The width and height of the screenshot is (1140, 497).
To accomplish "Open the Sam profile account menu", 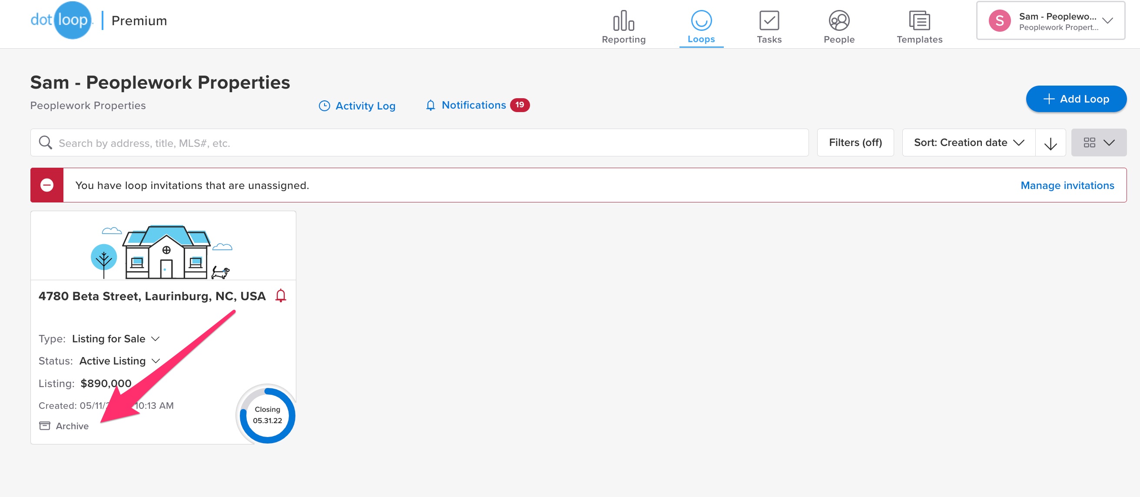I will 1050,21.
